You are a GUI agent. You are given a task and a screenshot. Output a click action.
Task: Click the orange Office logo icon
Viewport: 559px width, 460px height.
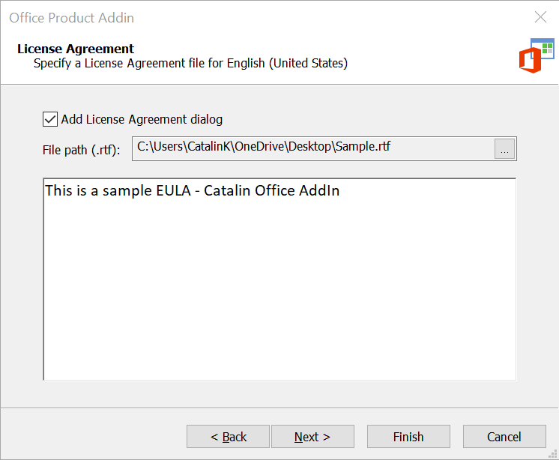tap(530, 61)
